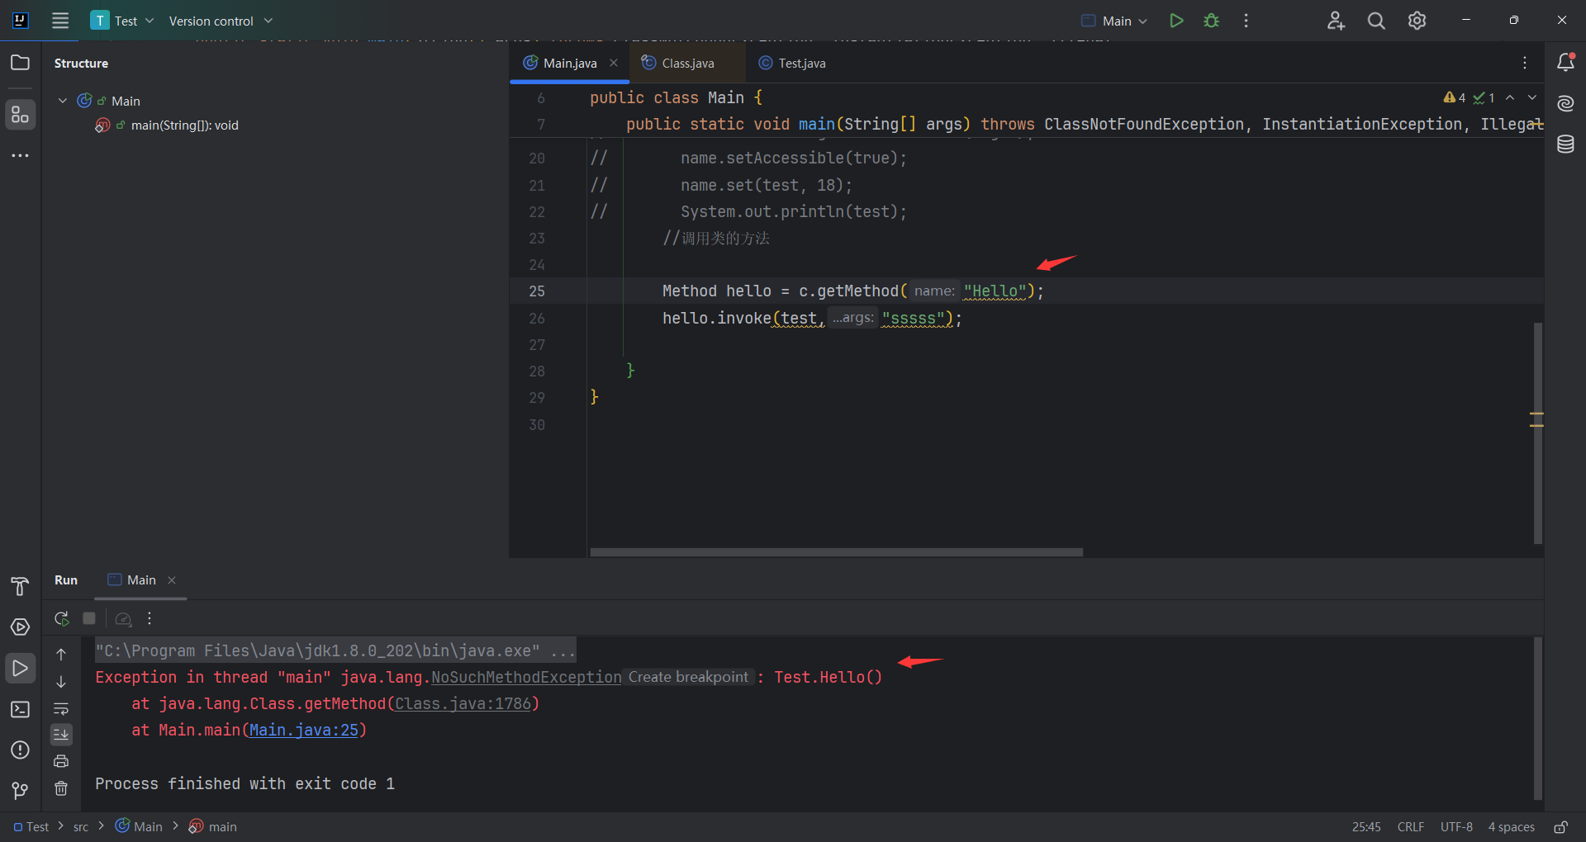This screenshot has height=842, width=1586.
Task: Click the editor horizontal scrollbar
Action: click(836, 552)
